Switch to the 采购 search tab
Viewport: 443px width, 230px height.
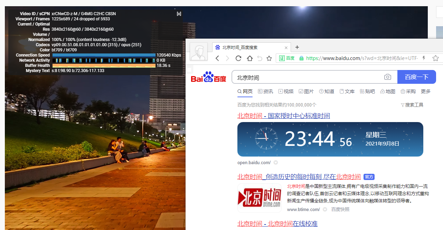(408, 91)
